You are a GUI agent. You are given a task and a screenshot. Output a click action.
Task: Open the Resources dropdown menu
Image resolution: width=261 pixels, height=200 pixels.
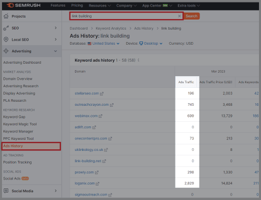point(99,6)
